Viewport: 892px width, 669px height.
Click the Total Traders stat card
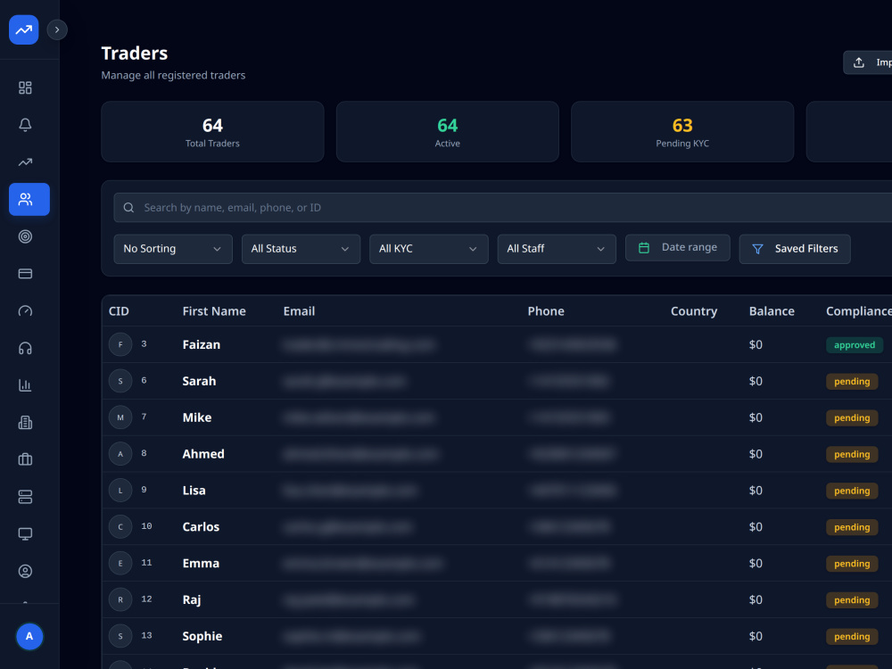(x=212, y=131)
